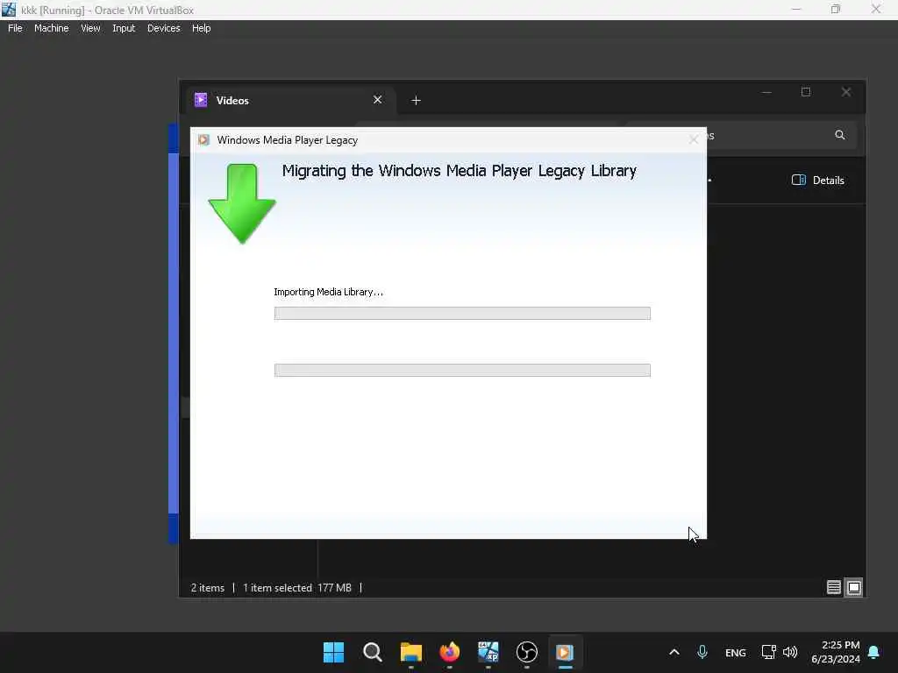
Task: Close the File Explorer window
Action: tap(846, 92)
